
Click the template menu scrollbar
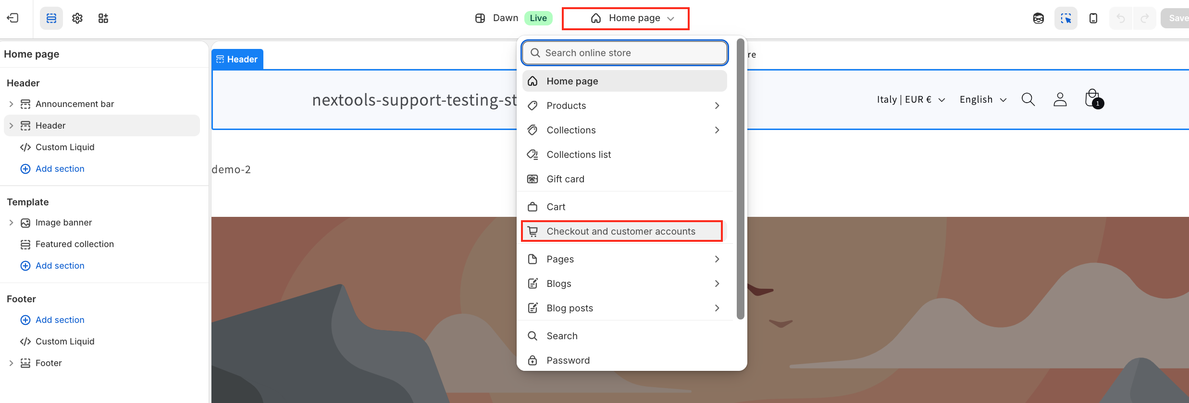[741, 178]
